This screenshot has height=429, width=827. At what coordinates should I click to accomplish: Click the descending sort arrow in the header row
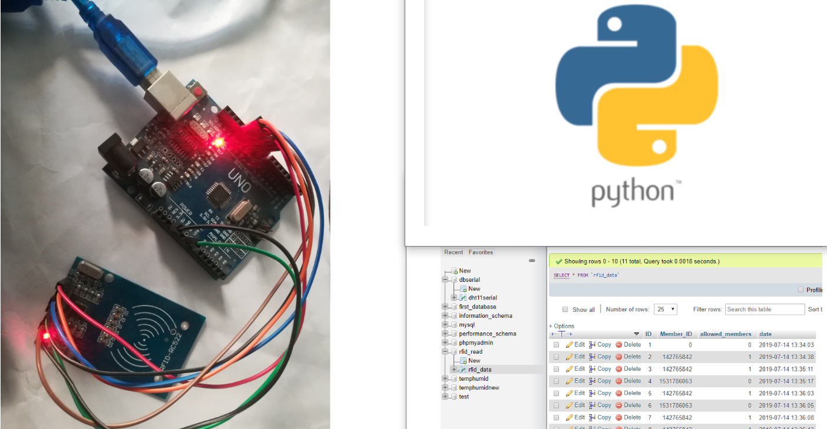pyautogui.click(x=636, y=334)
